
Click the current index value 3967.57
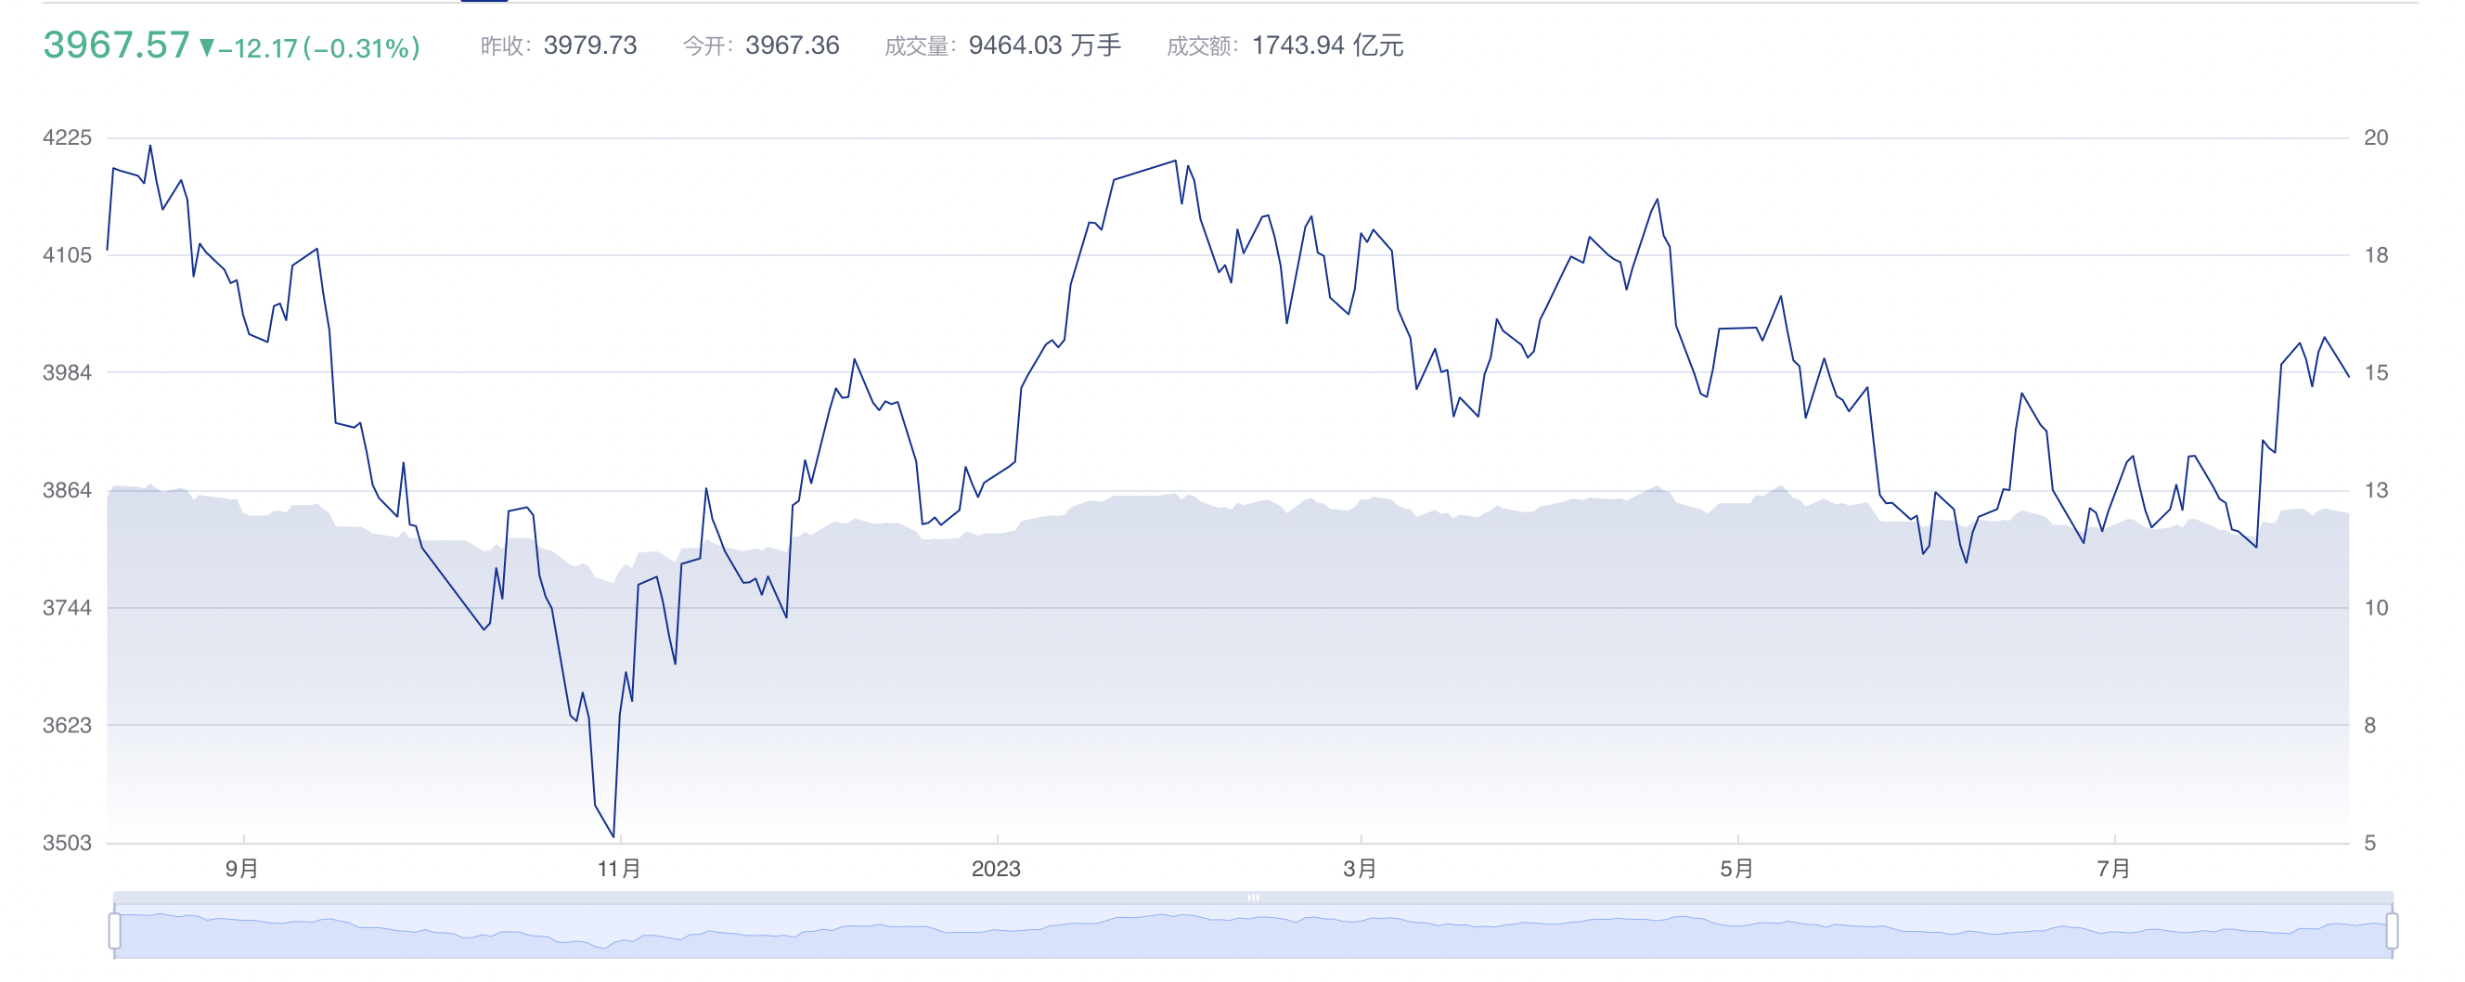click(x=116, y=45)
